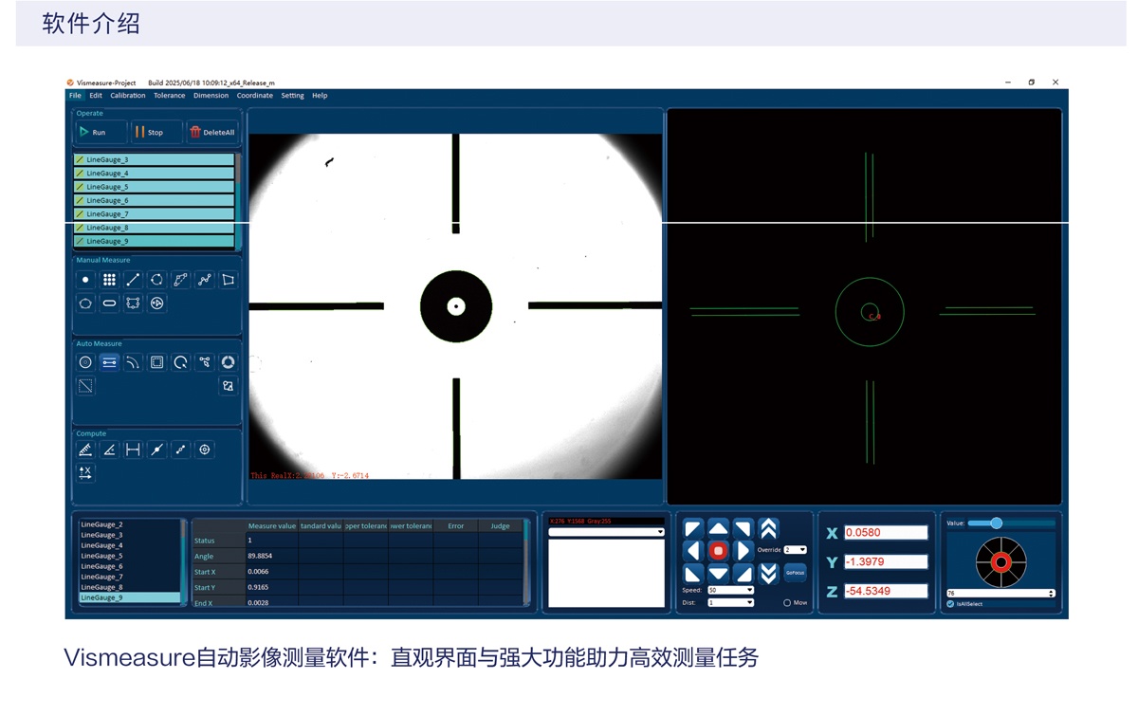Select the dashed diagonal region tool

pos(85,386)
